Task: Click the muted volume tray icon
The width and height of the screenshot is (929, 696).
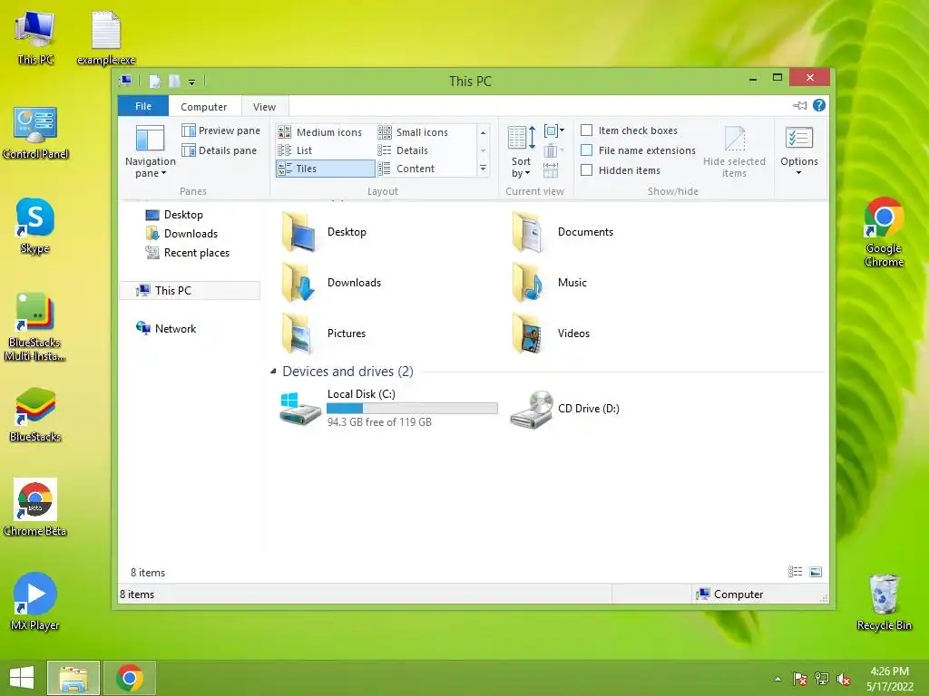Action: [843, 679]
